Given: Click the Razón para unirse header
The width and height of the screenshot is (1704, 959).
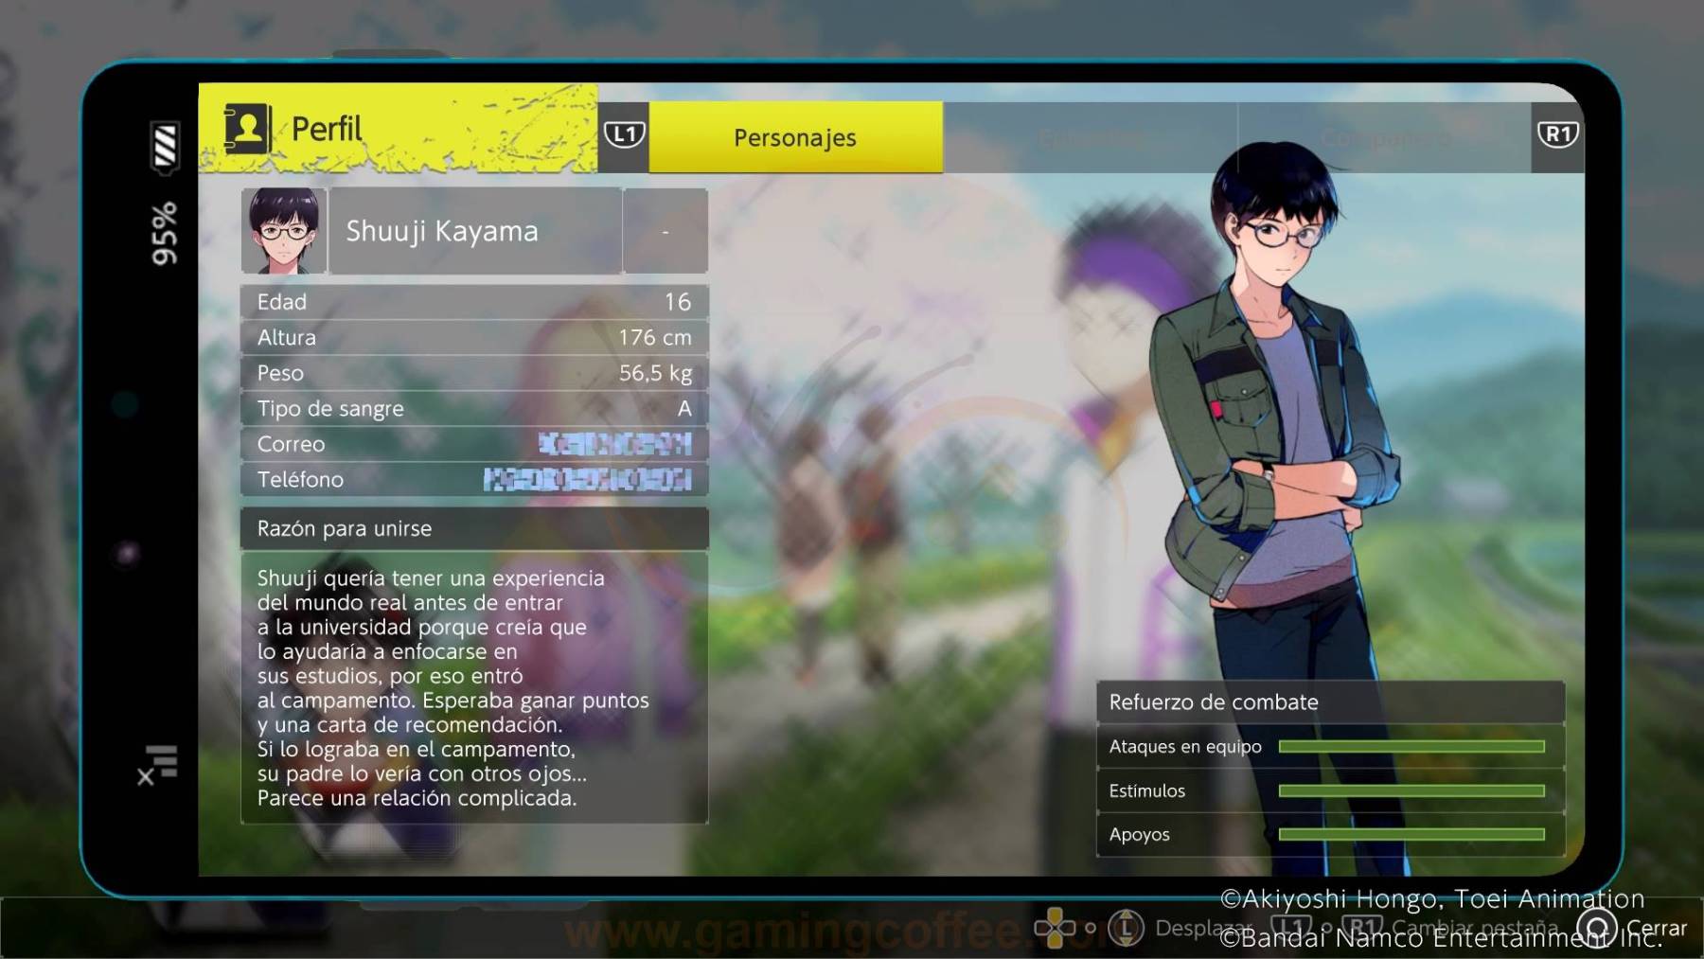Looking at the screenshot, I should click(x=474, y=528).
